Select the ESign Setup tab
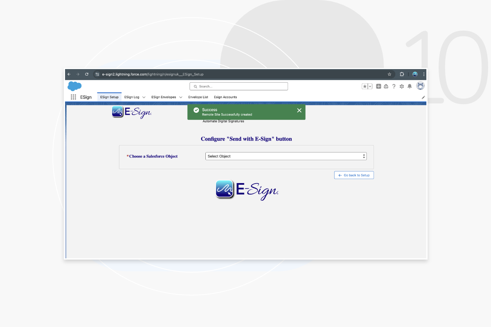The image size is (491, 327). click(109, 97)
